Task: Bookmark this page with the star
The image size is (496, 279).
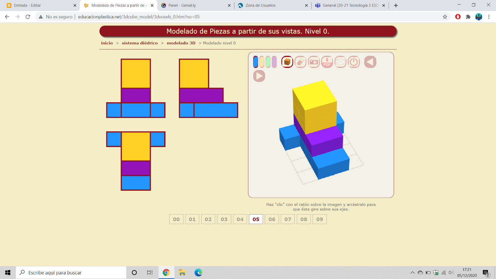Action: (445, 17)
